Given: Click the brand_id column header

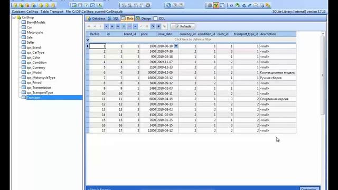Looking at the screenshot, I should click(132, 34).
